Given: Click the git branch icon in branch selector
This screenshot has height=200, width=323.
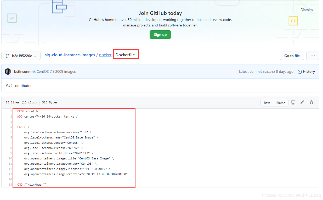Looking at the screenshot, I should pyautogui.click(x=7, y=56).
